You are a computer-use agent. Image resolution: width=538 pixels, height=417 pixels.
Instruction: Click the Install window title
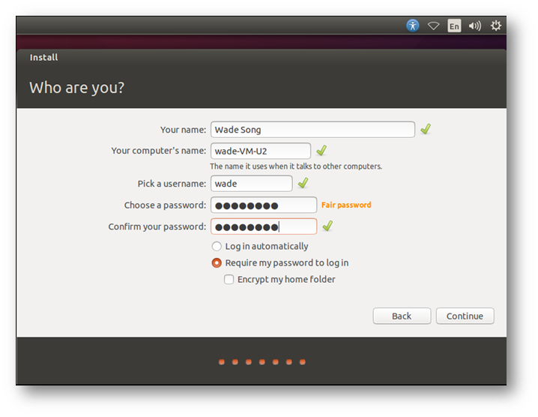click(x=44, y=57)
